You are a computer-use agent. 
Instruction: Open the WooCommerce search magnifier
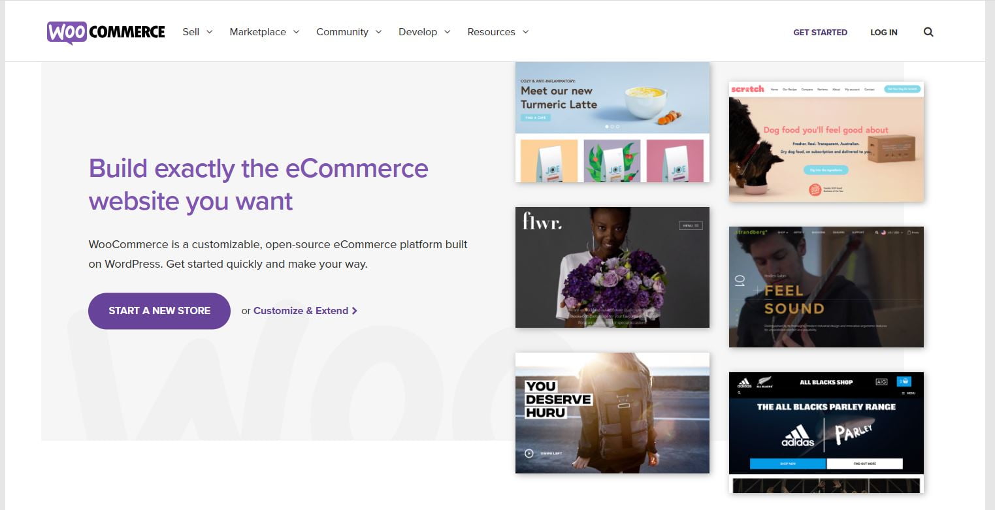coord(928,31)
